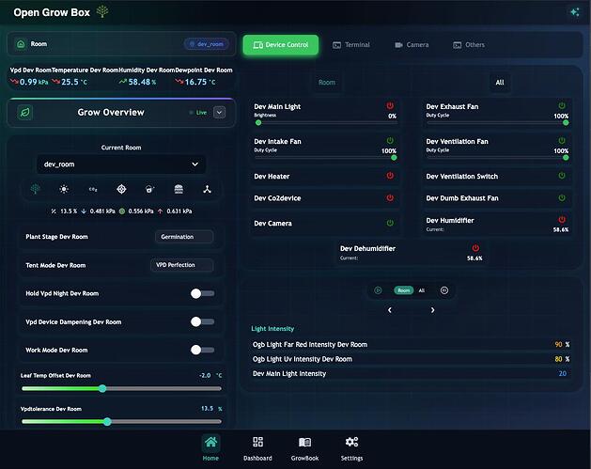Go to next slide with right arrow
Viewport: 591px width, 469px height.
pos(432,310)
